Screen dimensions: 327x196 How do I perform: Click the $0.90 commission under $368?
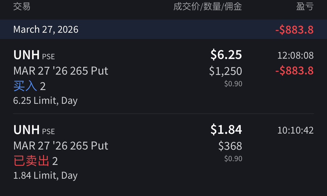pyautogui.click(x=233, y=158)
